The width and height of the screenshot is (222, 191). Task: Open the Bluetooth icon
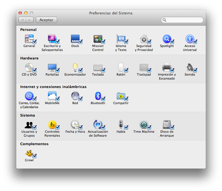point(98,96)
